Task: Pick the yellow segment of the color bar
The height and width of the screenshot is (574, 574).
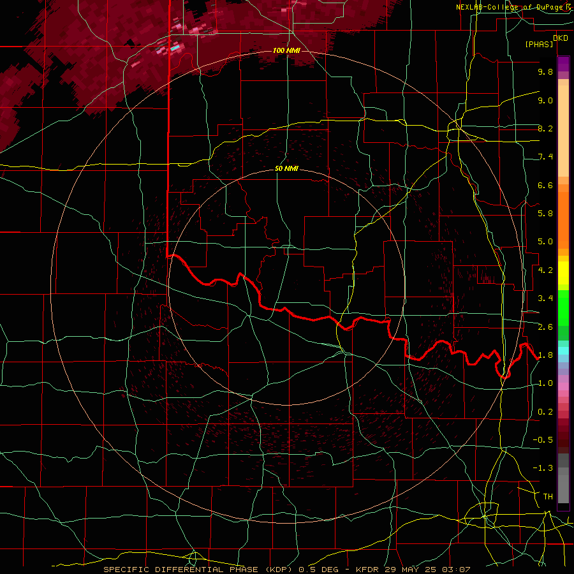Action: point(563,273)
